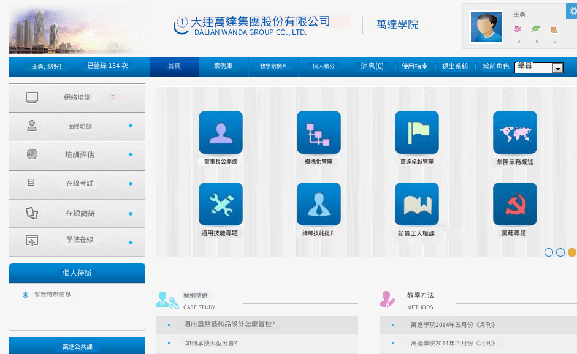Open the 董事長公開課 icon

point(221,132)
